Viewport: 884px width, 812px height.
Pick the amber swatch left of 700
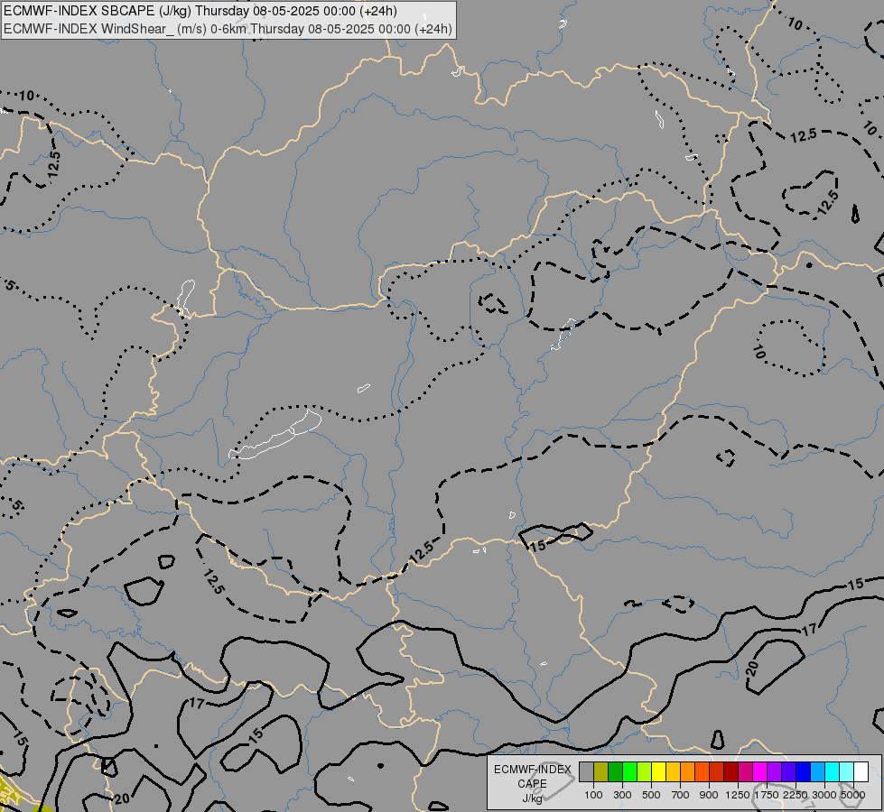pos(673,771)
